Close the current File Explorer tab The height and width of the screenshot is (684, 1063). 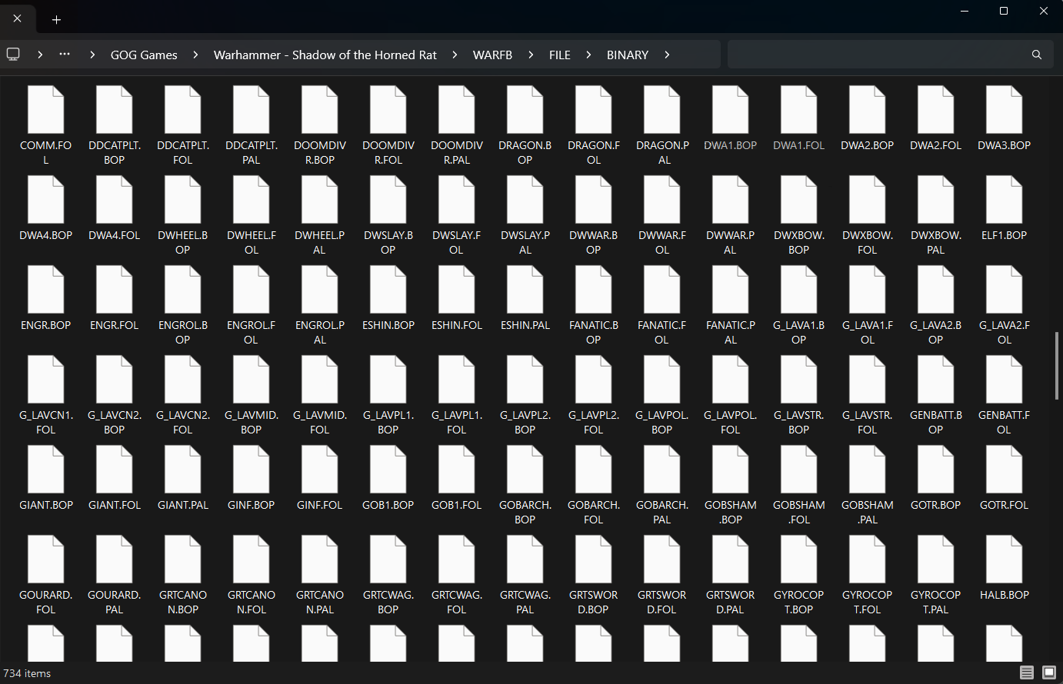(17, 18)
